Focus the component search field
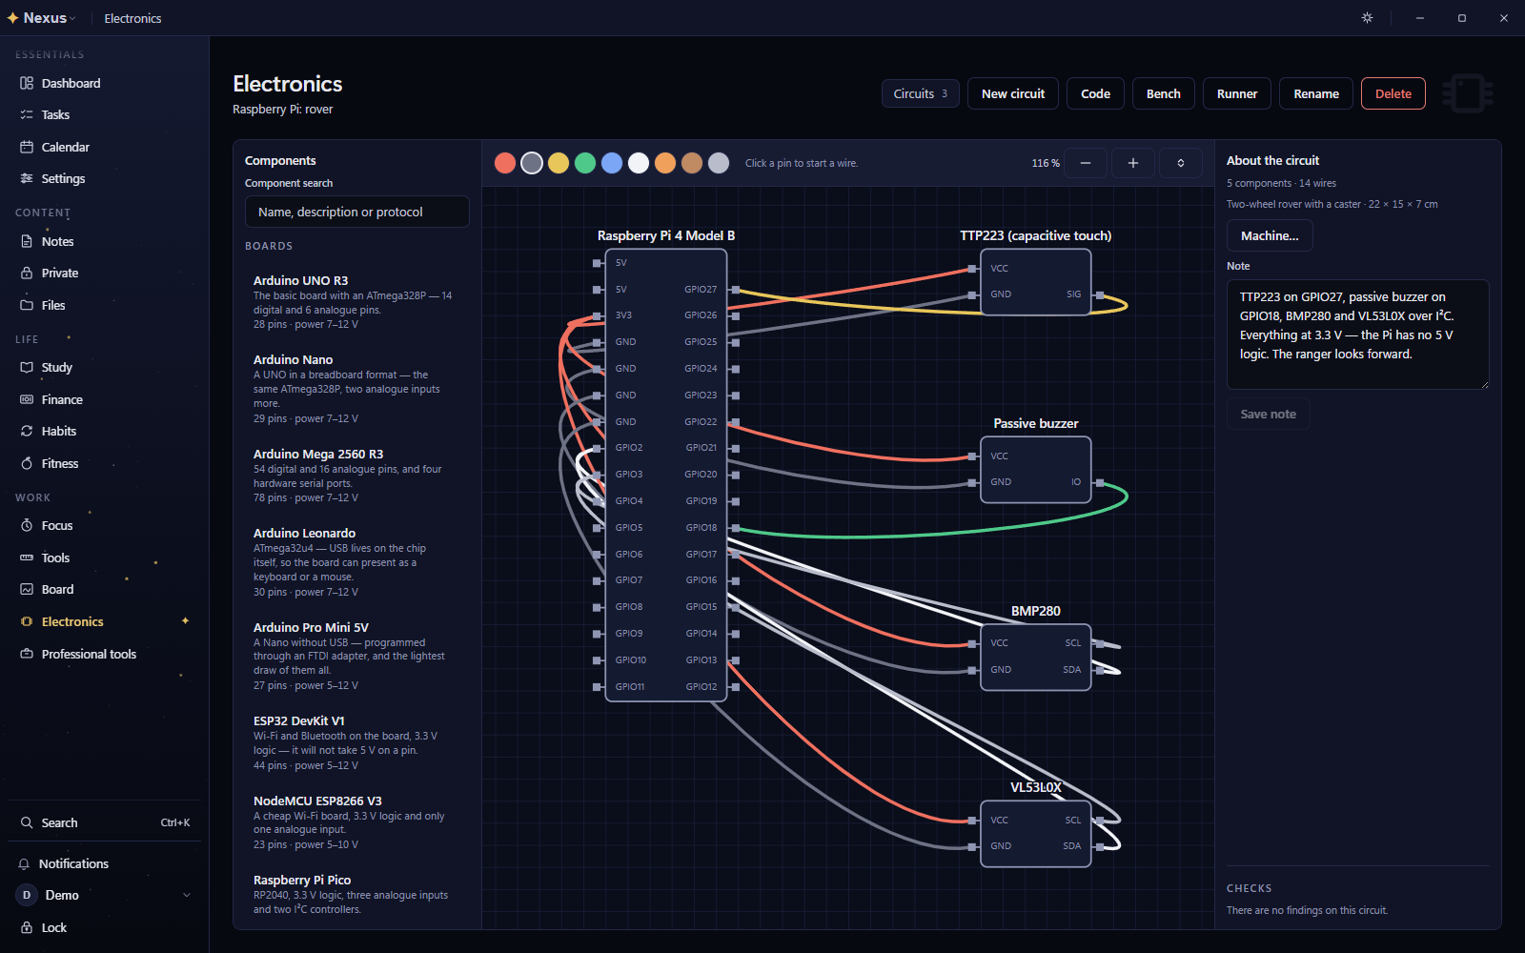 point(356,212)
